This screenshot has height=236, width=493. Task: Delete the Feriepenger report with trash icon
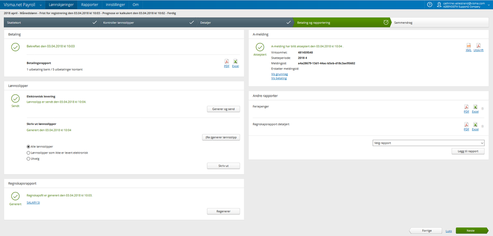coord(483,109)
